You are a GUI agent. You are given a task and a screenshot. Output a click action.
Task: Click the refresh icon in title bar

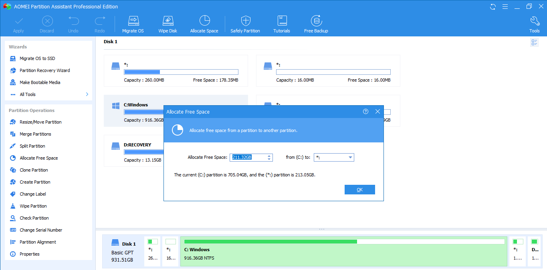(493, 7)
